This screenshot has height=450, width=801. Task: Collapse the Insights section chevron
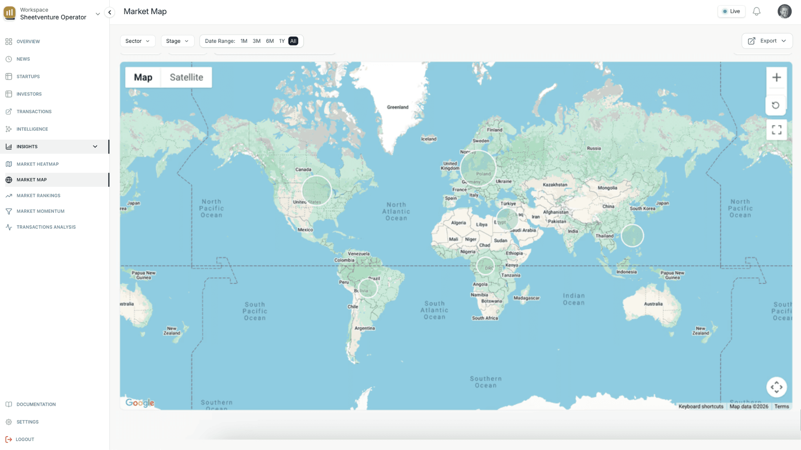coord(95,147)
